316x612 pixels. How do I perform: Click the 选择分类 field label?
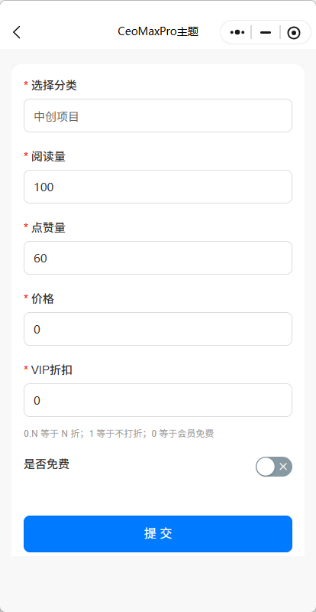click(x=53, y=86)
